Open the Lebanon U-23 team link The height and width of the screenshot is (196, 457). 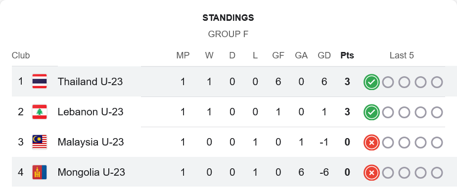(x=91, y=112)
